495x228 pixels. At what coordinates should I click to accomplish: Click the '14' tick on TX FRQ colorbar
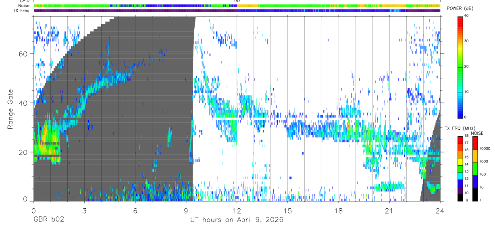[x=467, y=165]
